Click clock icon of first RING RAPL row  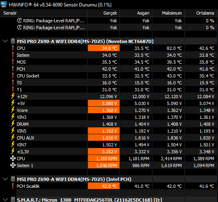point(19,20)
